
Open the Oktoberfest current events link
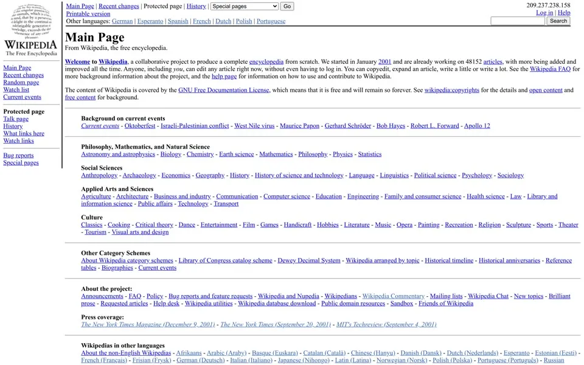point(140,126)
